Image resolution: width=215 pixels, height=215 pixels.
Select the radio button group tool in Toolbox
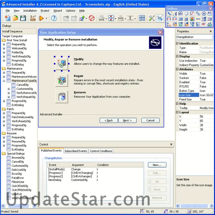[198, 14]
